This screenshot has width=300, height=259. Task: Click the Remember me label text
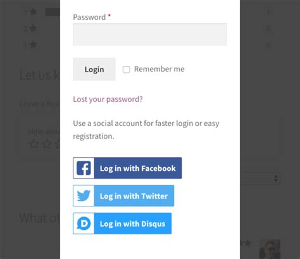159,69
